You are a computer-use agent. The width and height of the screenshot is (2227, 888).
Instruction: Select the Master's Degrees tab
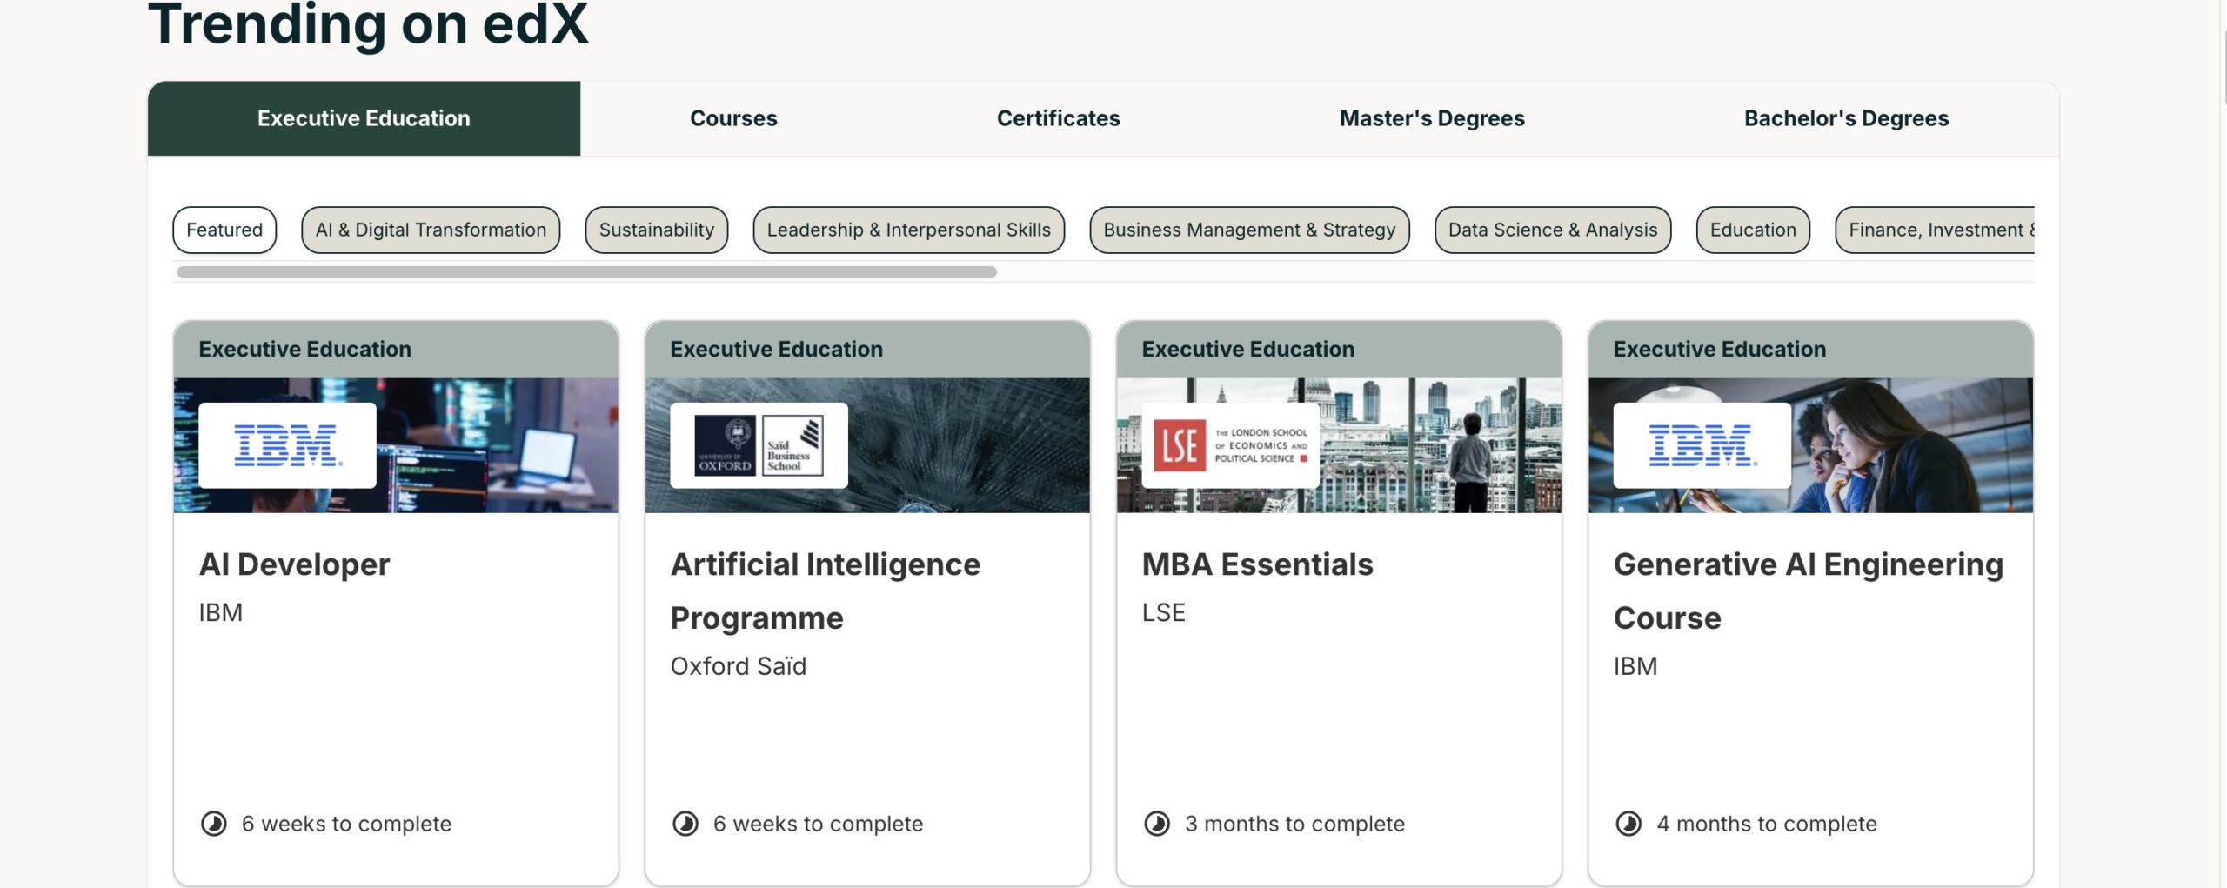1431,118
